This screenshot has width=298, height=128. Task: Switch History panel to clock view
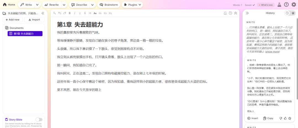coord(287,13)
